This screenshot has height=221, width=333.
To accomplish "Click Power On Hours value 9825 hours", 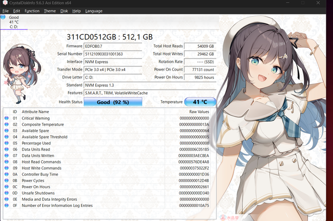I will [200, 77].
